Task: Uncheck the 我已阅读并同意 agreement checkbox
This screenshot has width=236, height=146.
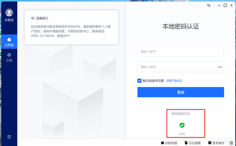Action: (139, 81)
